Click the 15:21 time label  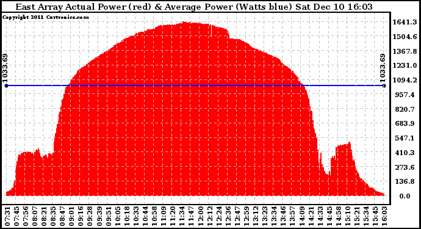coord(357,216)
